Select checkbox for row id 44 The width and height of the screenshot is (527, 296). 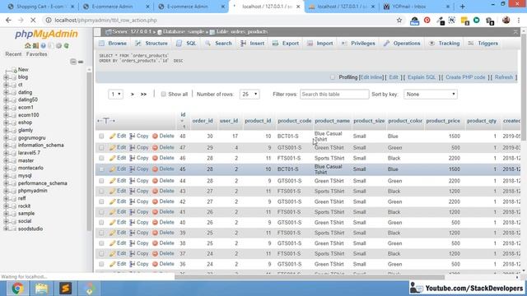[x=101, y=181]
